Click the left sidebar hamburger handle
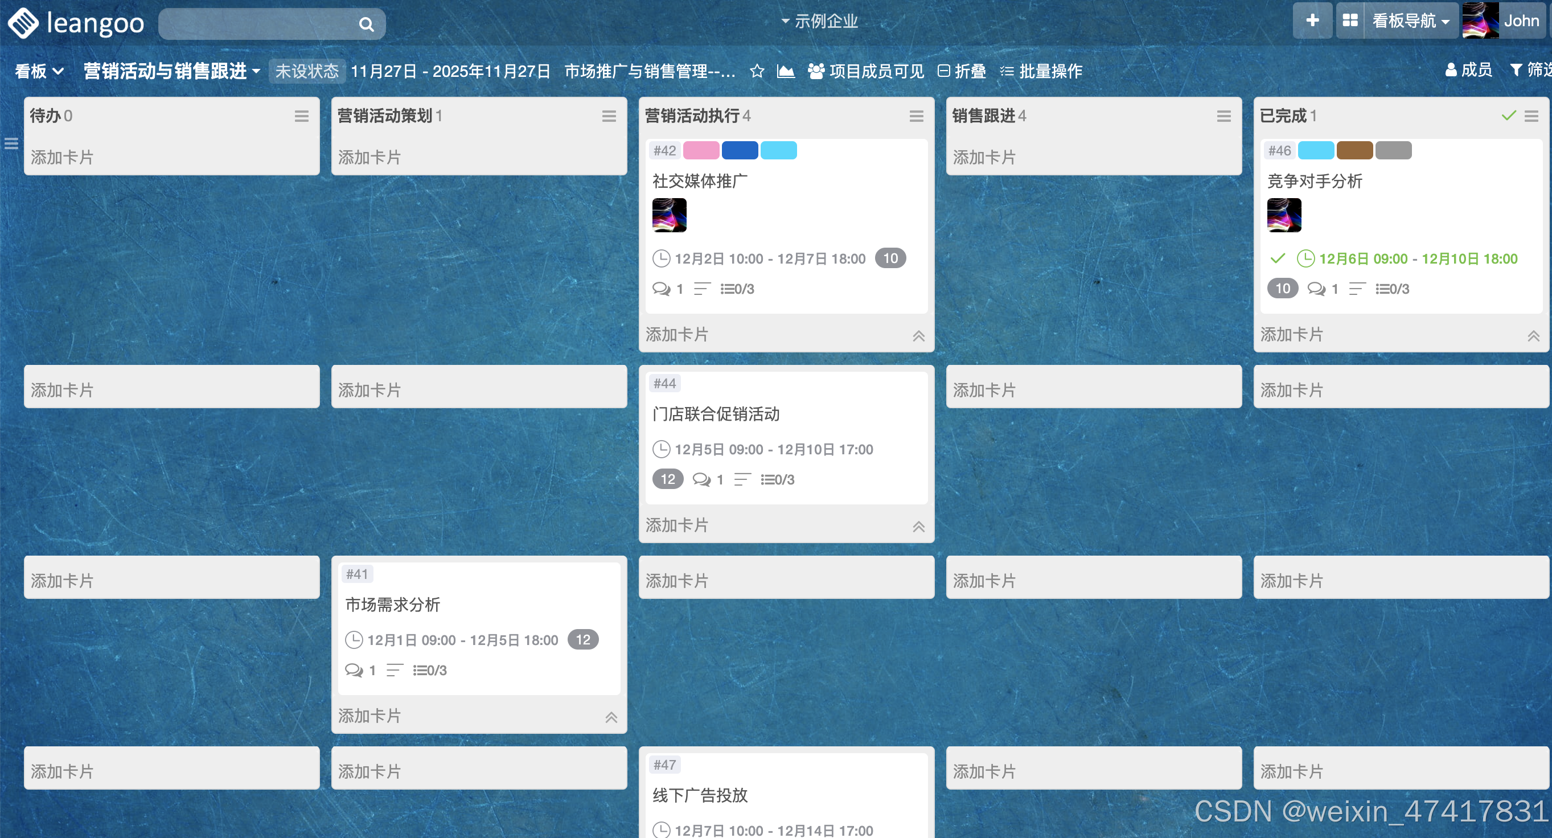This screenshot has height=838, width=1552. (11, 143)
